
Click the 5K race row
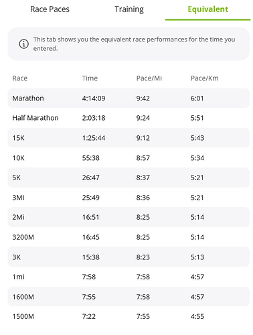tap(129, 178)
